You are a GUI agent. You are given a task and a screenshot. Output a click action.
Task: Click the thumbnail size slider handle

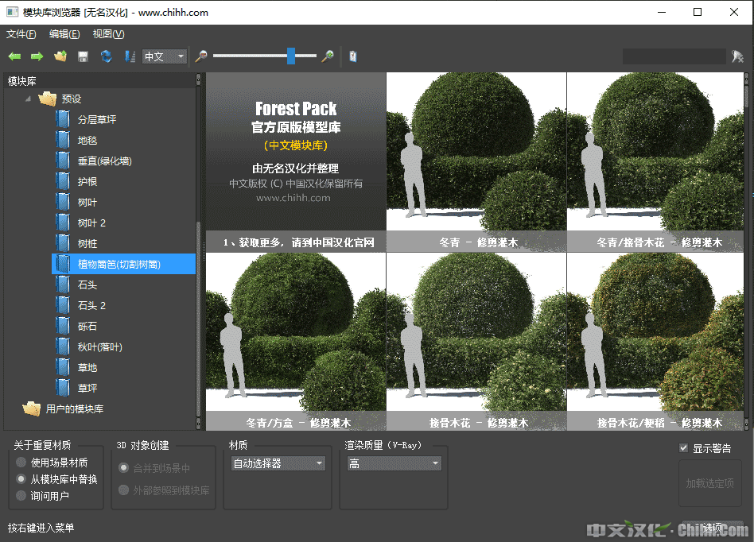click(x=291, y=56)
